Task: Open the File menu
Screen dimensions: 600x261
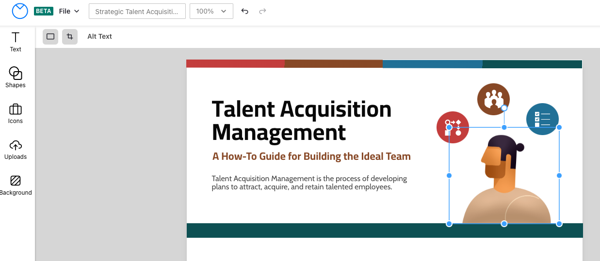Action: [x=69, y=11]
